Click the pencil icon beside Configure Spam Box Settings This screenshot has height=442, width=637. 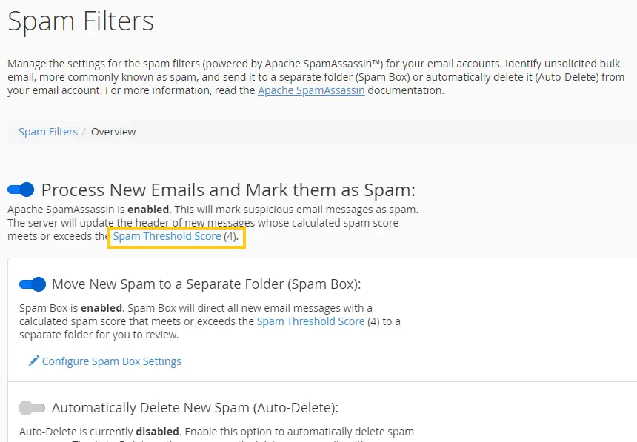tap(34, 361)
